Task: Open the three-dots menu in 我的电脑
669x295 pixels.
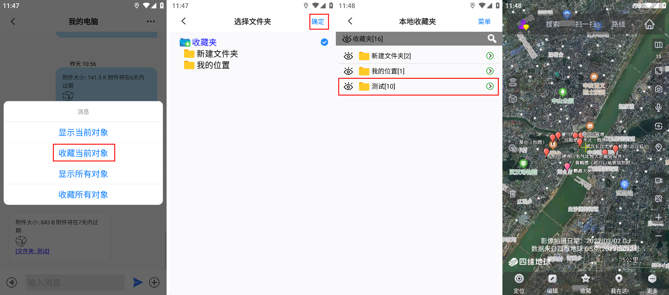Action: pyautogui.click(x=151, y=22)
